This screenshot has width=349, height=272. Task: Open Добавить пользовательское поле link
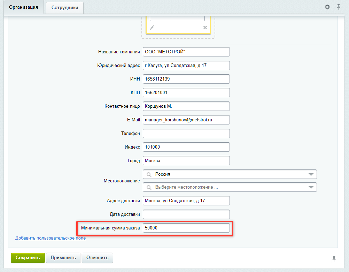pos(51,238)
